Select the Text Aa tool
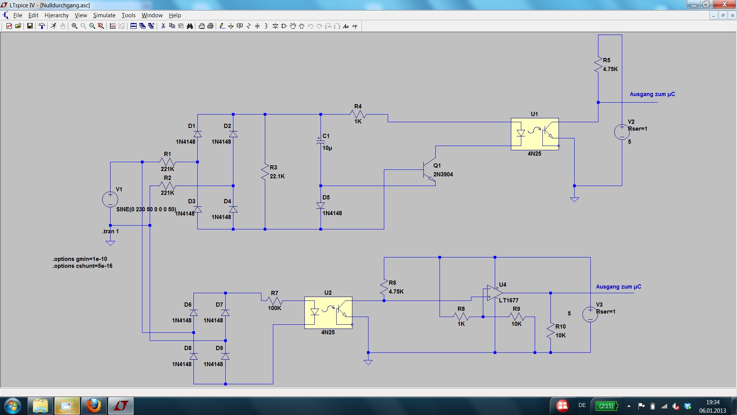Image resolution: width=737 pixels, height=415 pixels. pyautogui.click(x=346, y=26)
